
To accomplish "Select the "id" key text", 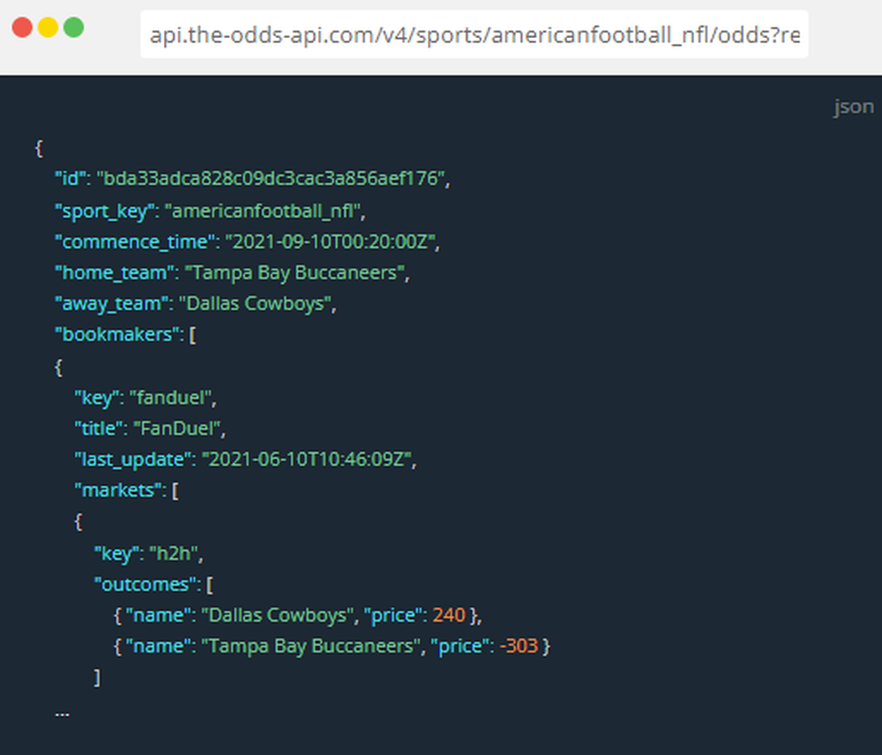I will pyautogui.click(x=70, y=178).
